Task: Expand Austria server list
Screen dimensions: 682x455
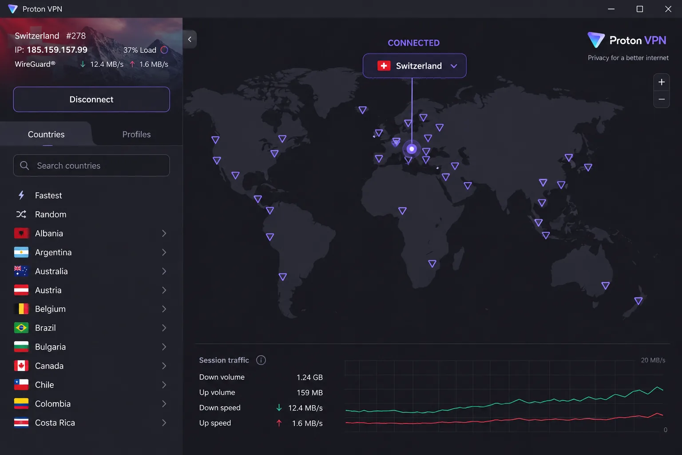Action: click(164, 290)
